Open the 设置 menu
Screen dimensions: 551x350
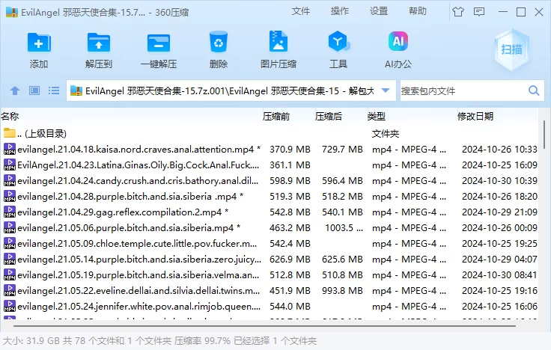[x=379, y=11]
